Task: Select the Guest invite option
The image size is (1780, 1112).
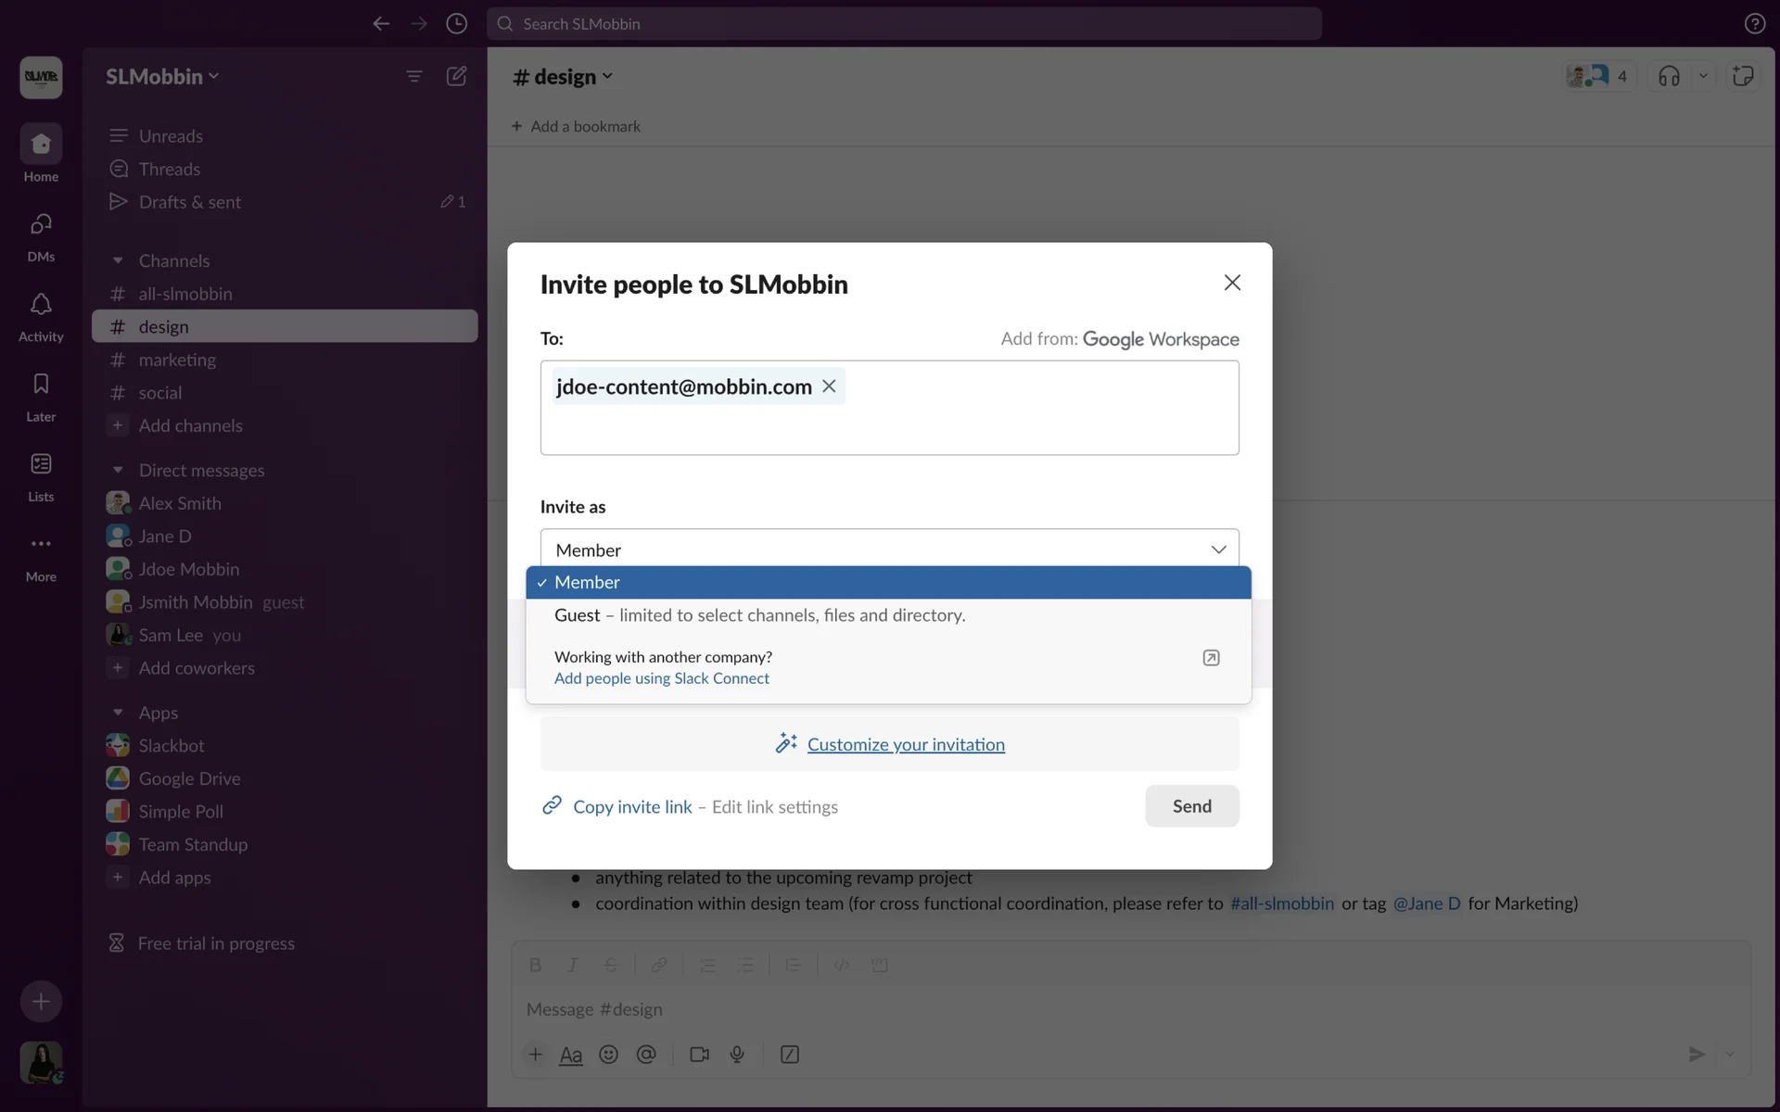Action: [759, 615]
